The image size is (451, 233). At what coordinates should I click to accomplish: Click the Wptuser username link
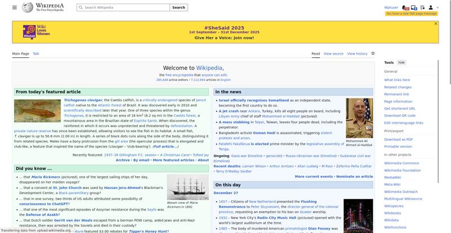[391, 7]
